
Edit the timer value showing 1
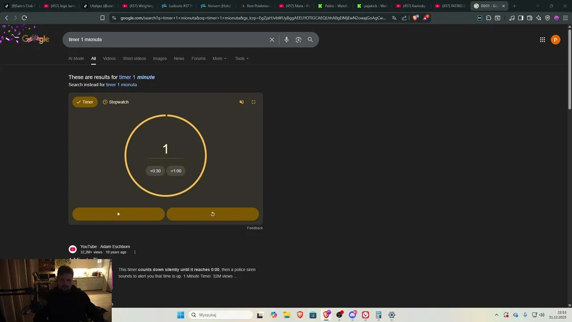pyautogui.click(x=165, y=149)
